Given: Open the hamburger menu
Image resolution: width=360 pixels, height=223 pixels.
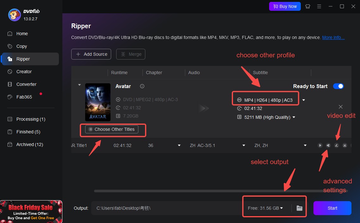Looking at the screenshot, I should point(319,6).
